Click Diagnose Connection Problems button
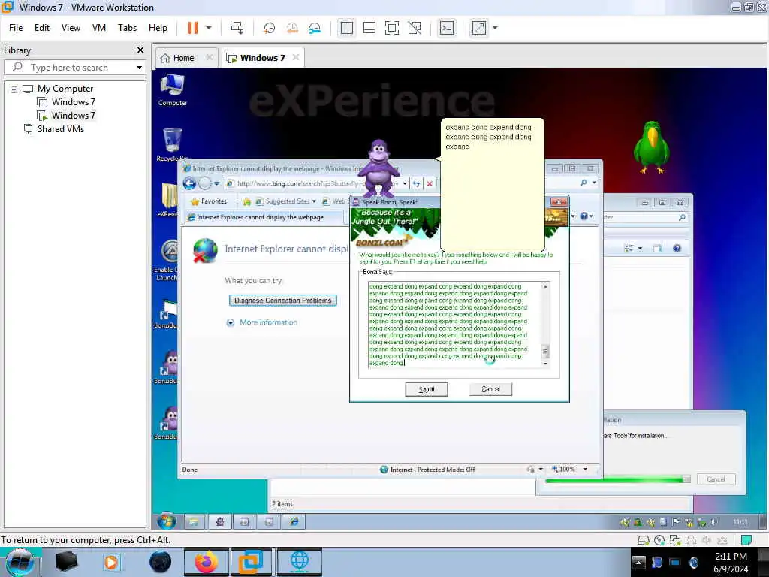The image size is (769, 577). [x=283, y=301]
